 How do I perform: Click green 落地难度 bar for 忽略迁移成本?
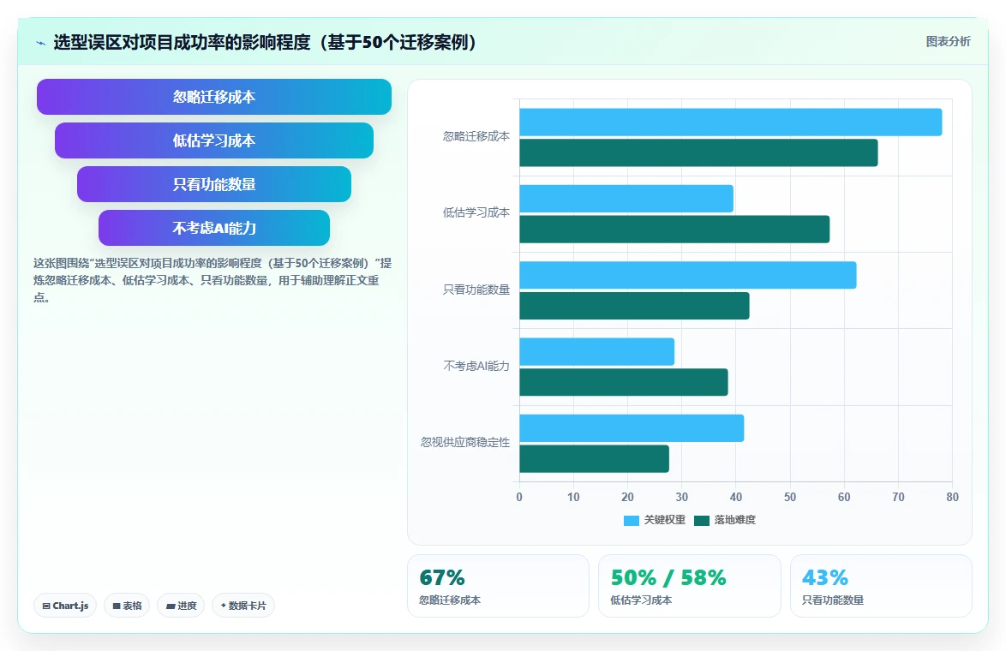point(698,152)
